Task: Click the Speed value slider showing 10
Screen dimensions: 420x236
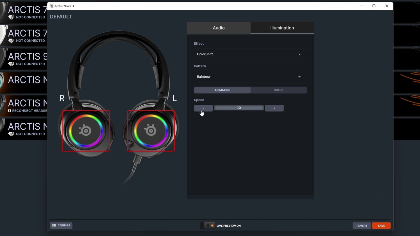Action: pos(239,108)
